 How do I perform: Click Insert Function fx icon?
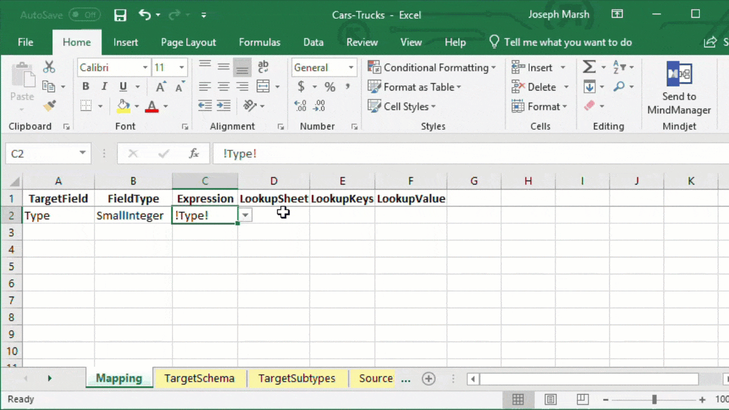(x=194, y=154)
